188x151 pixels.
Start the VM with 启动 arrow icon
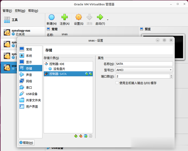[x=100, y=17]
